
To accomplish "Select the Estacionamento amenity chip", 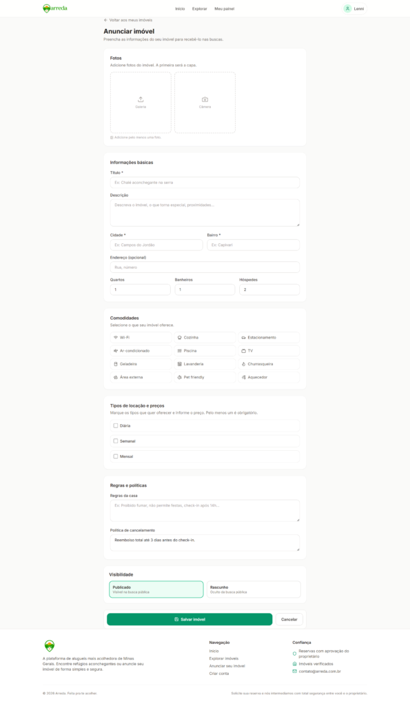I will pos(269,337).
